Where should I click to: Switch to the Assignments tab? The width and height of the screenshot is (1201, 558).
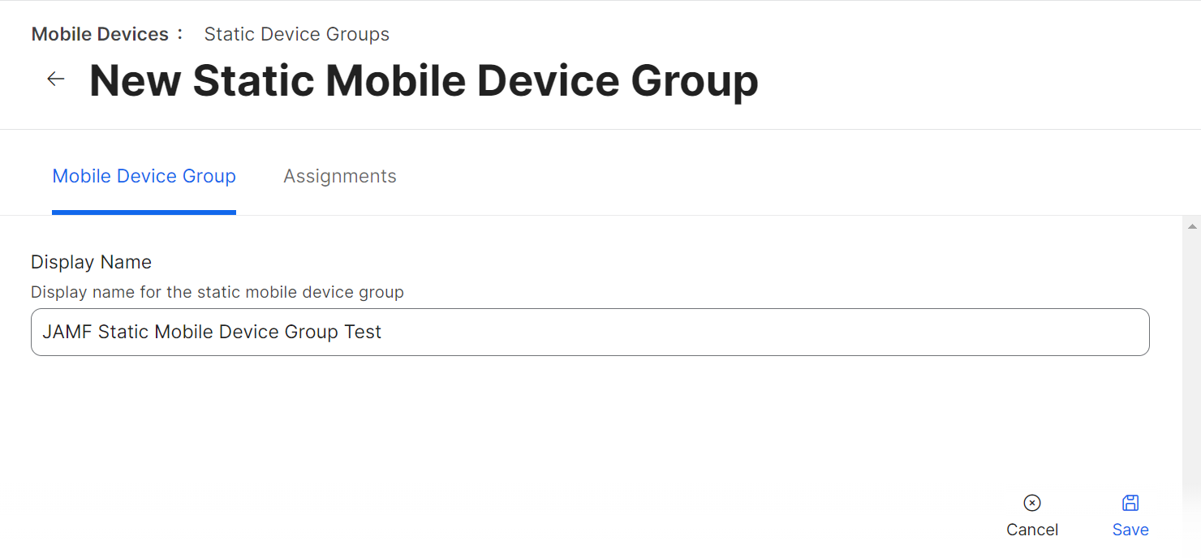click(339, 176)
